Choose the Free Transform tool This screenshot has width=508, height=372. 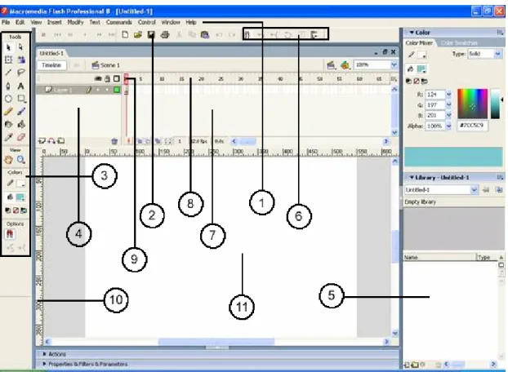[8, 60]
